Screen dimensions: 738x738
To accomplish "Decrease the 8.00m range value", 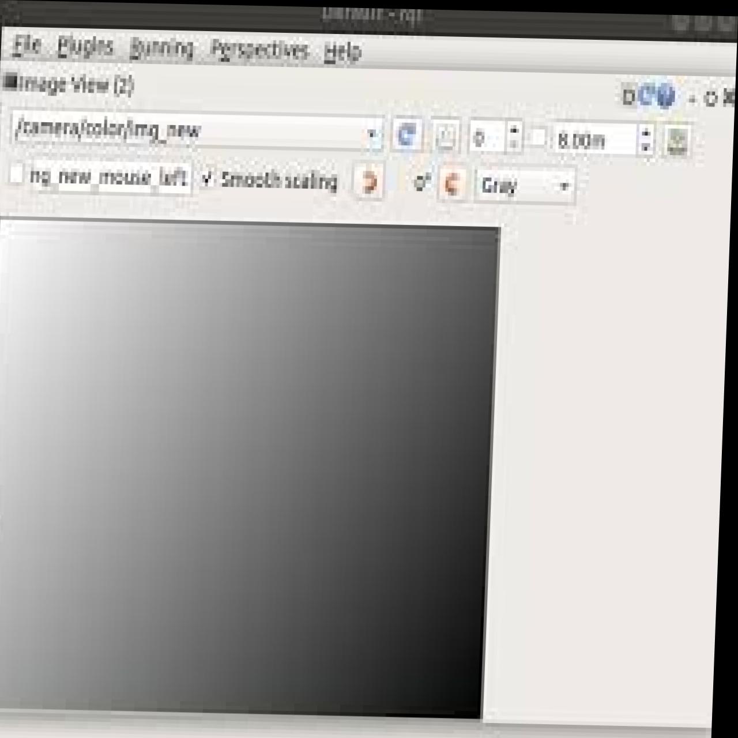I will [x=646, y=148].
